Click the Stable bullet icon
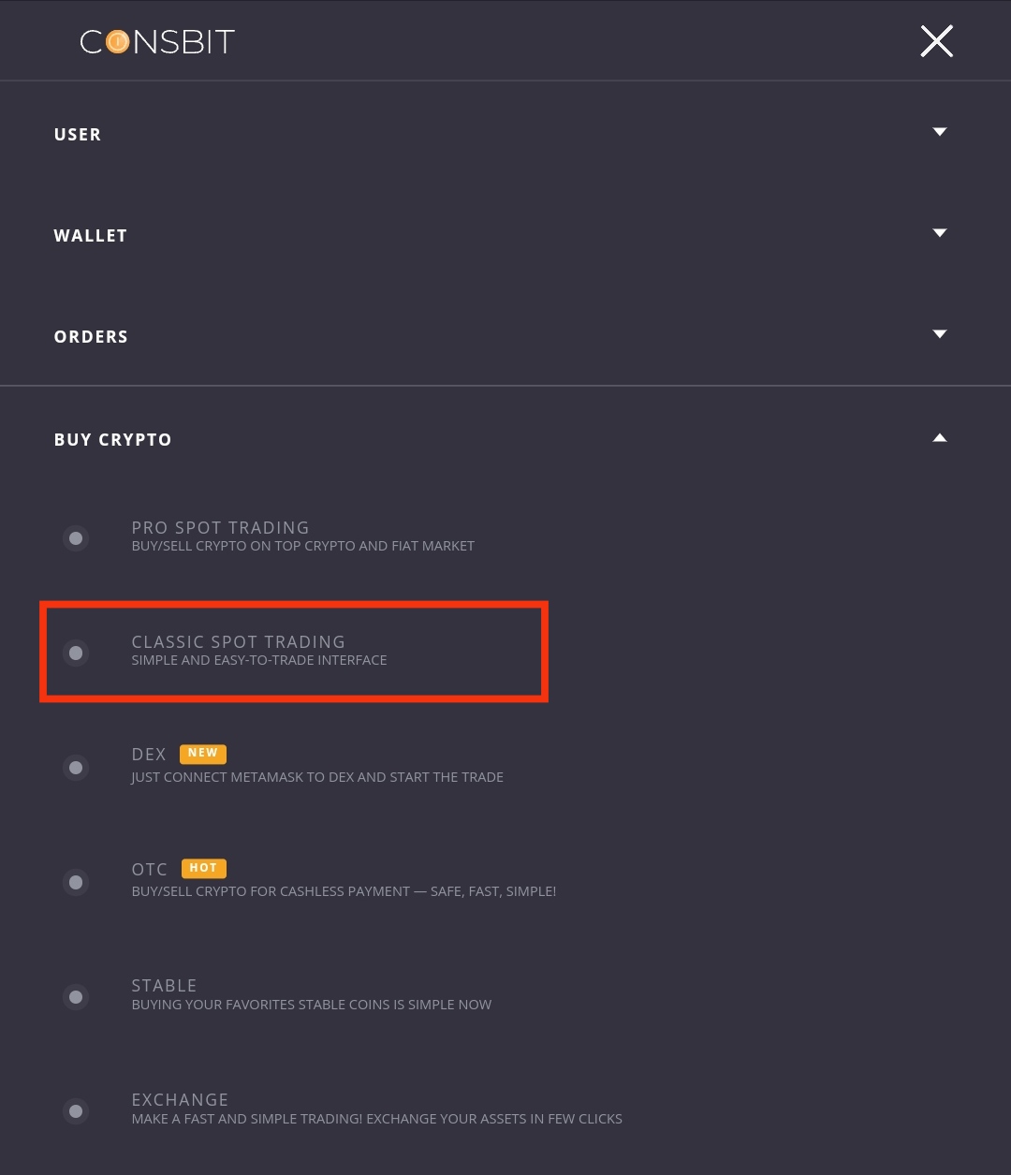The height and width of the screenshot is (1175, 1011). point(76,997)
